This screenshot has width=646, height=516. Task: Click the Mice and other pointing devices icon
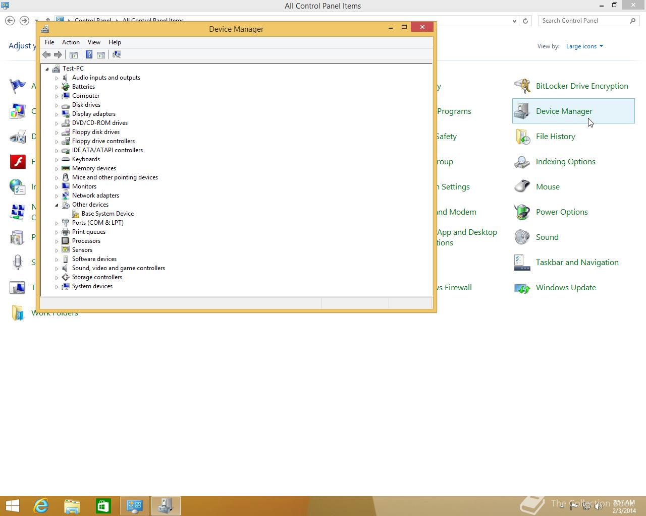[66, 177]
